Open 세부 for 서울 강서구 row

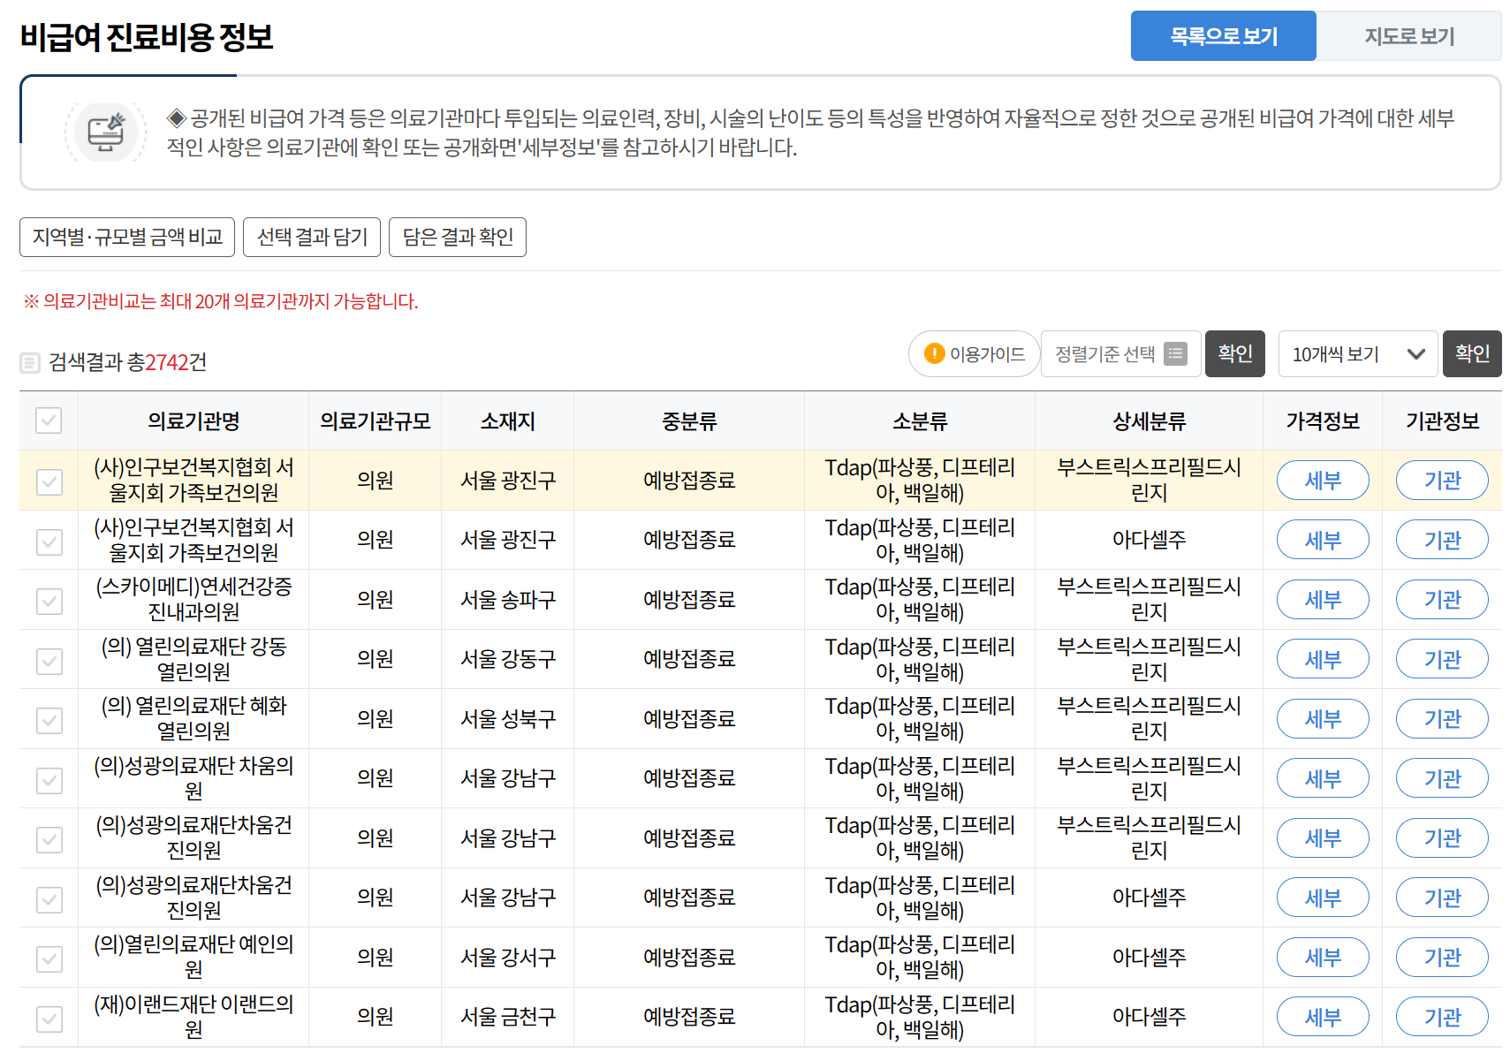point(1323,958)
